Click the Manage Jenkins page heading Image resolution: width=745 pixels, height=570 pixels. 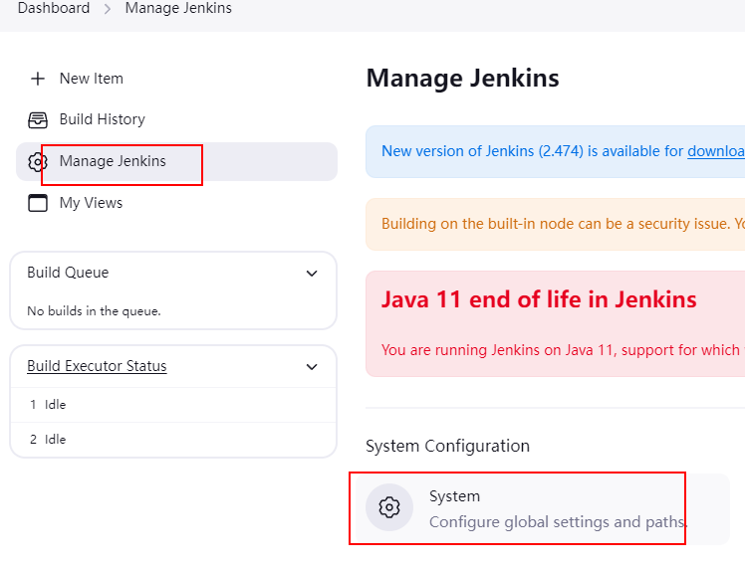click(463, 79)
